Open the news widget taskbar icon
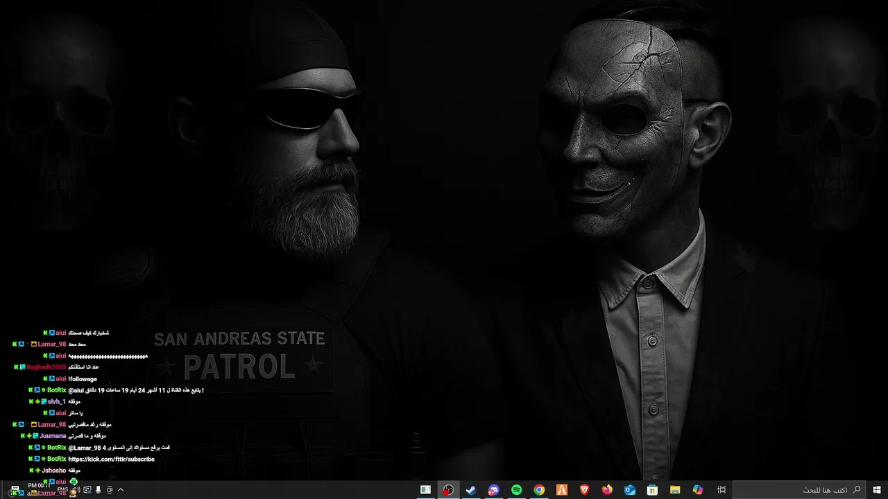888x499 pixels. (425, 489)
